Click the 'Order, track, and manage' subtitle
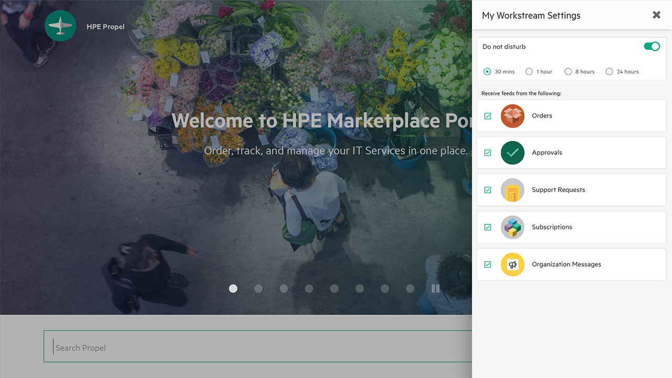Viewport: 672px width, 378px height. pos(335,151)
